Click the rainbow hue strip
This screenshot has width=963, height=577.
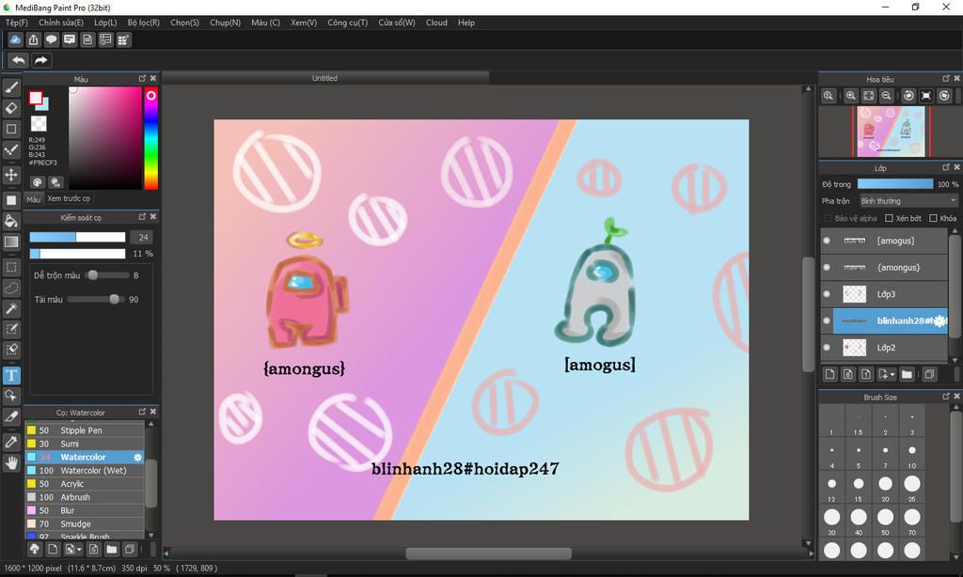(x=151, y=138)
